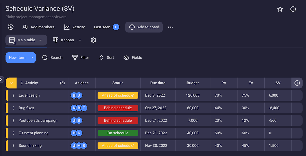Open Search in the toolbar
The image size is (306, 156).
tap(52, 58)
